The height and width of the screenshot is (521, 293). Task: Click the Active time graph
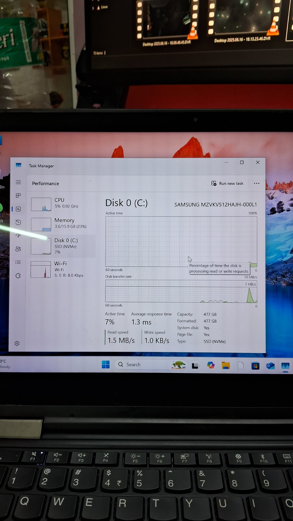[181, 242]
